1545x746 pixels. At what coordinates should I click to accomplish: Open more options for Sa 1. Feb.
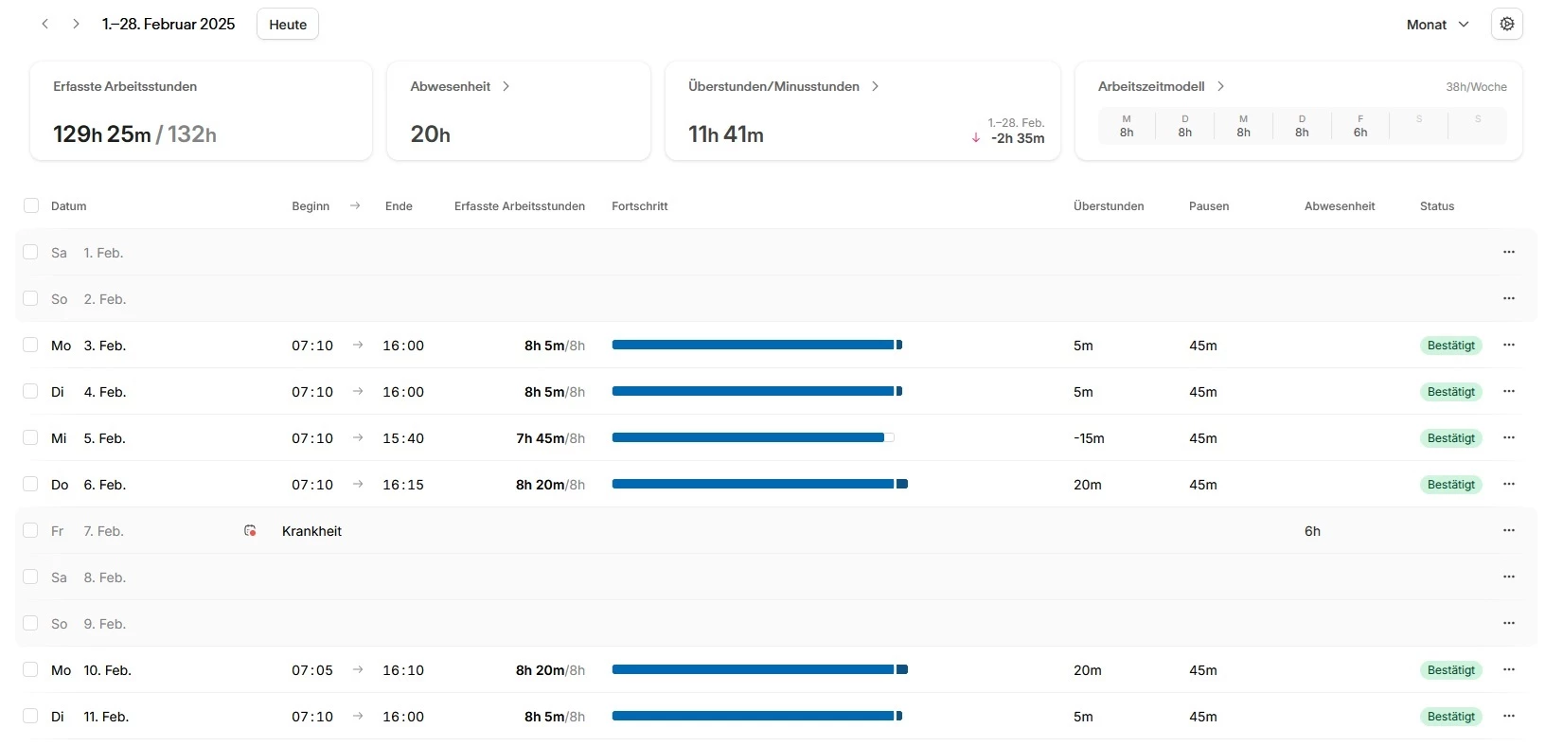(1509, 252)
